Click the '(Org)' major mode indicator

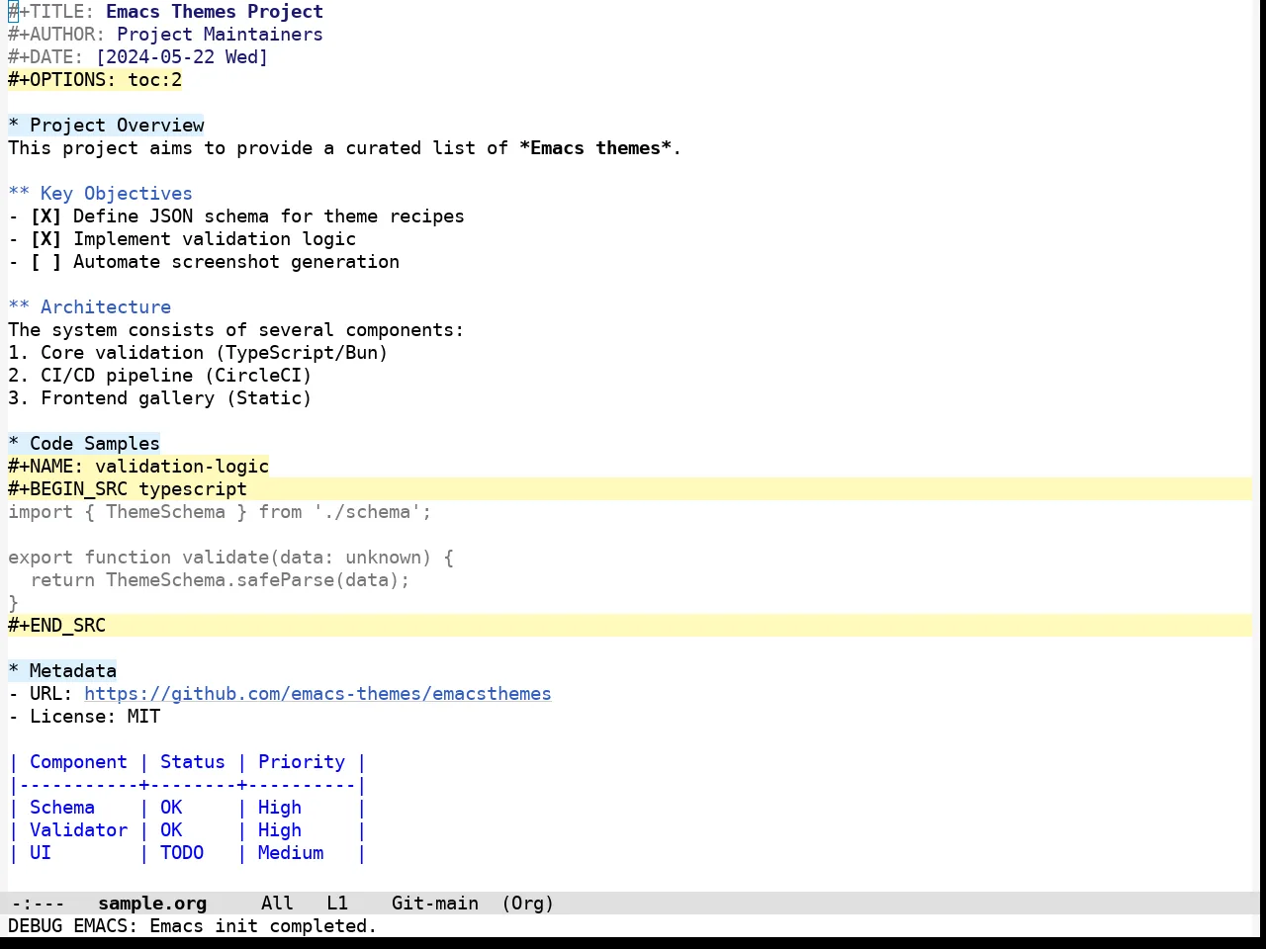[x=528, y=904]
